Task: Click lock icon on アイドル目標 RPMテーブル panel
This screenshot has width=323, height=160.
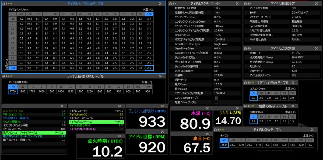Action: click(3, 76)
